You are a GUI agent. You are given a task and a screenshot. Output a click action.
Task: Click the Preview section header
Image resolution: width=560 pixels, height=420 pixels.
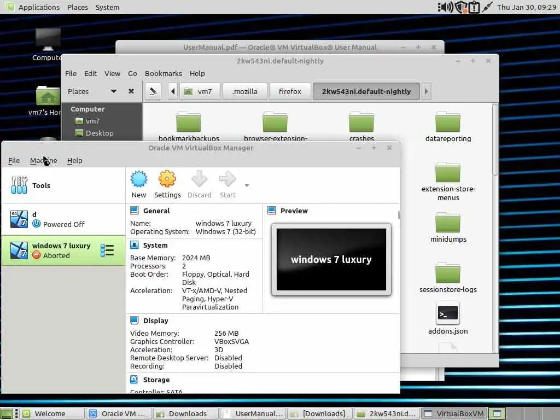[x=294, y=211]
